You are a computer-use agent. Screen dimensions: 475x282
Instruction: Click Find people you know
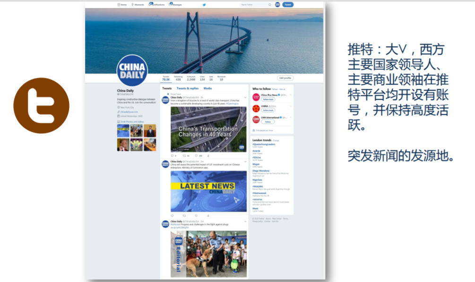pos(263,130)
